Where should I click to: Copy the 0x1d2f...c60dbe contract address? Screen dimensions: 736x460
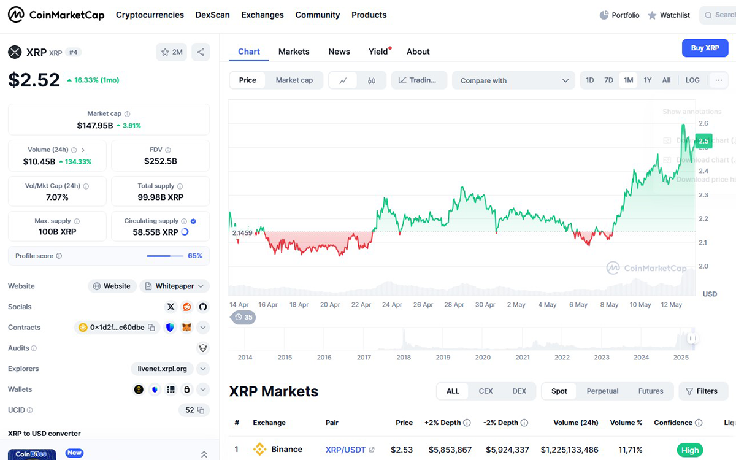[x=151, y=328]
